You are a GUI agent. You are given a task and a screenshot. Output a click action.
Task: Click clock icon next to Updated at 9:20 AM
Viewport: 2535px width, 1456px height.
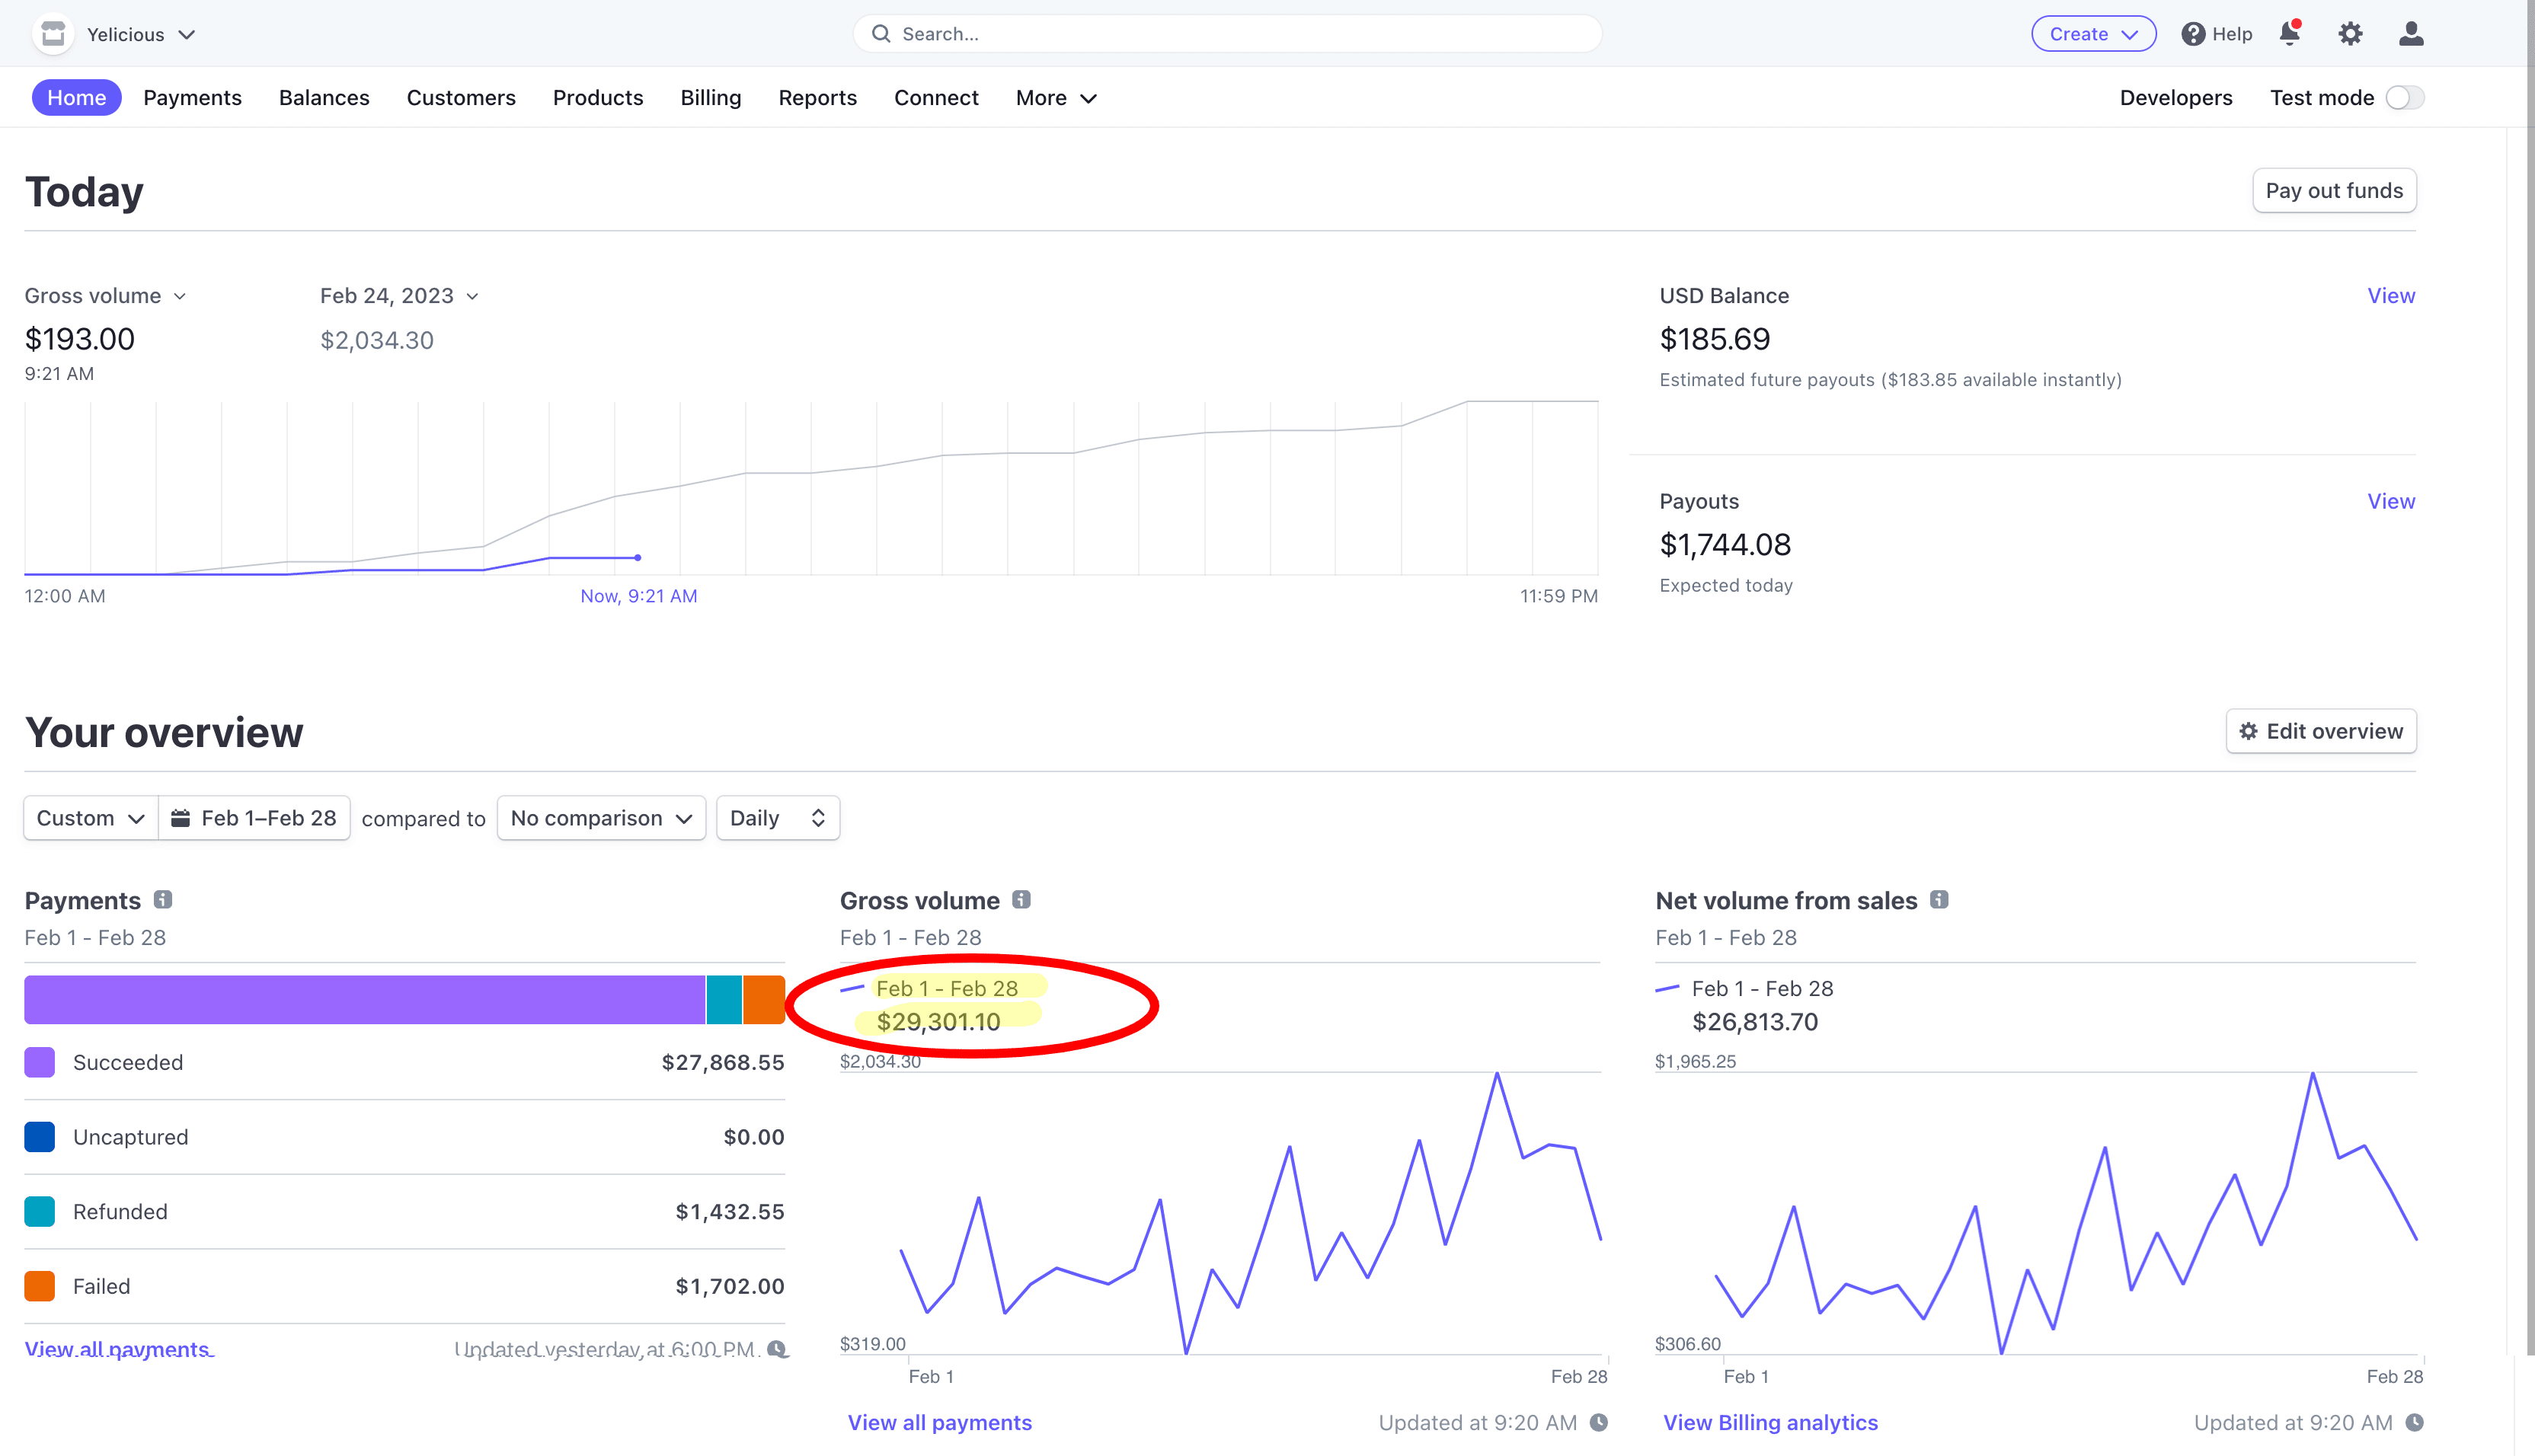coord(1599,1422)
